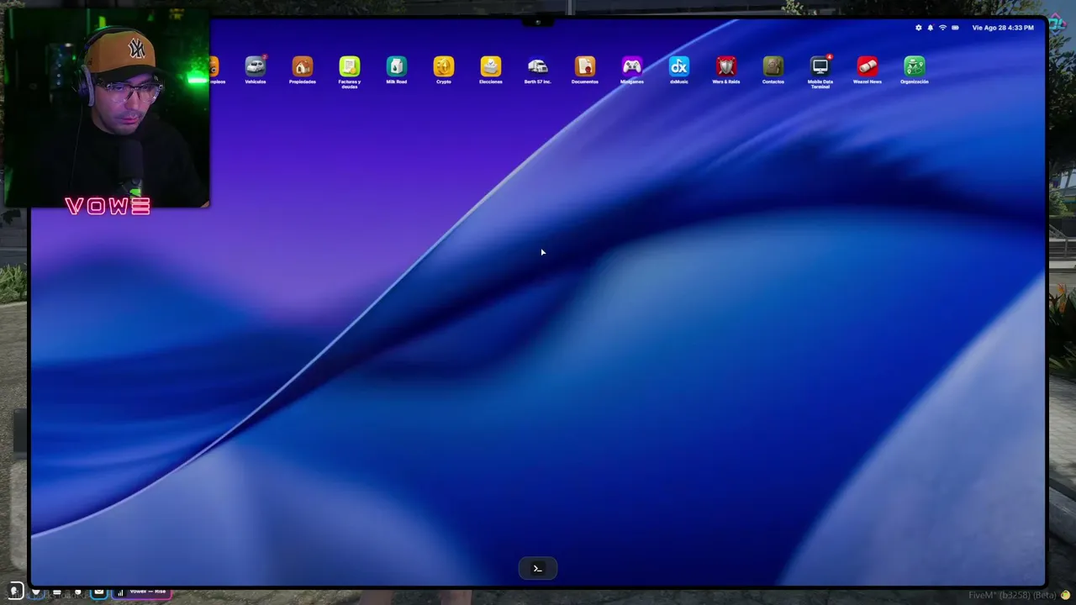This screenshot has height=605, width=1076.
Task: Open the Vehículos app
Action: coord(256,66)
